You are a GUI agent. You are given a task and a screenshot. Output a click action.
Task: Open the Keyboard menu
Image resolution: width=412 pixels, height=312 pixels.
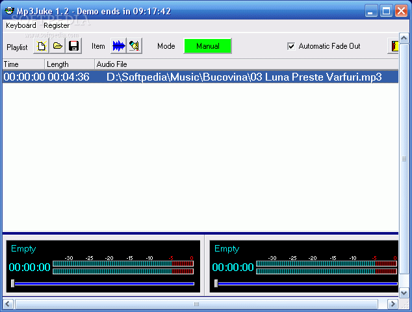click(x=21, y=25)
